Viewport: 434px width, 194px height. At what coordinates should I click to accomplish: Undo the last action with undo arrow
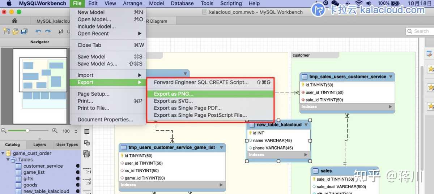pos(38,31)
